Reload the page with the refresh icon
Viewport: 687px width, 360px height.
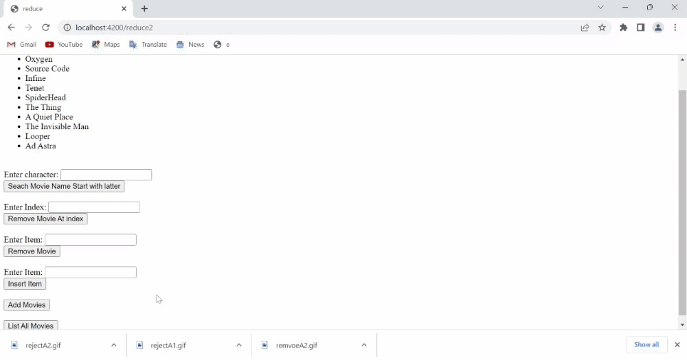pyautogui.click(x=45, y=27)
